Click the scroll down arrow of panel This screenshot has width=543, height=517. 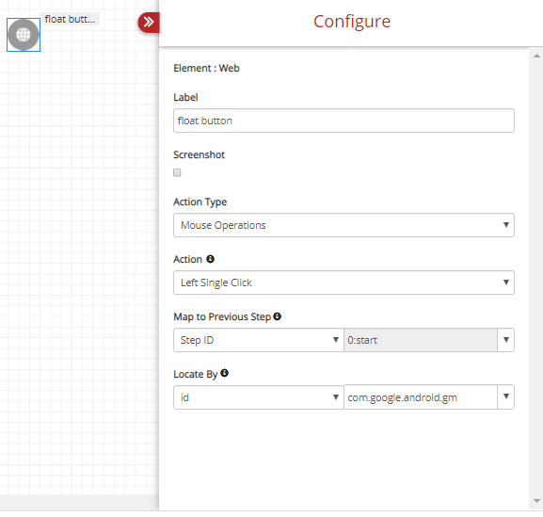[536, 501]
